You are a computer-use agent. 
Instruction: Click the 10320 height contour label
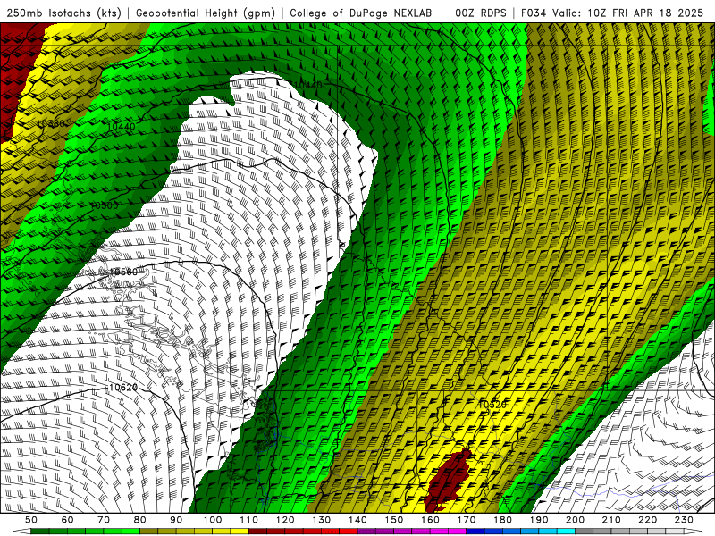[492, 405]
